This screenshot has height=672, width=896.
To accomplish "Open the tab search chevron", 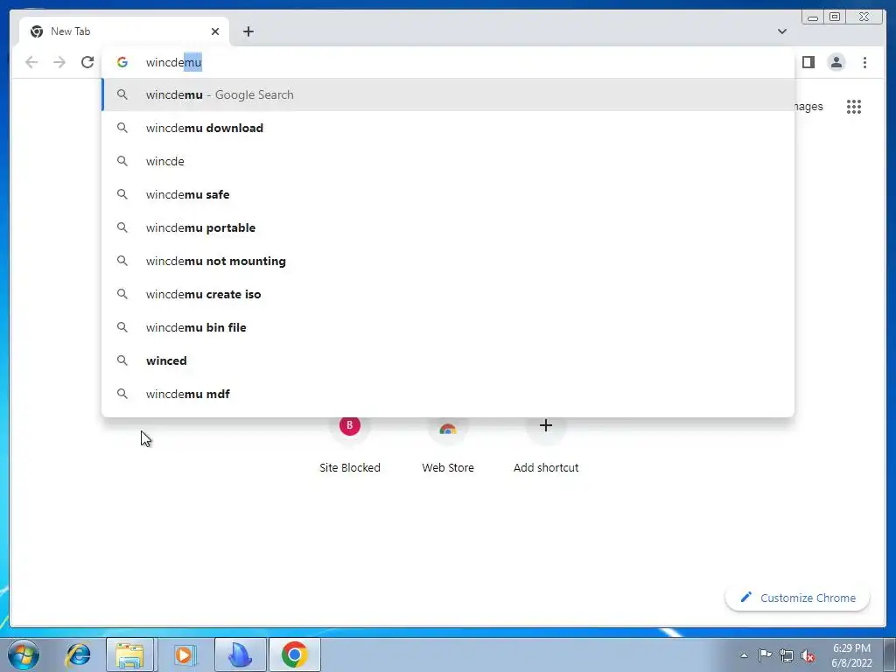I will pyautogui.click(x=781, y=31).
